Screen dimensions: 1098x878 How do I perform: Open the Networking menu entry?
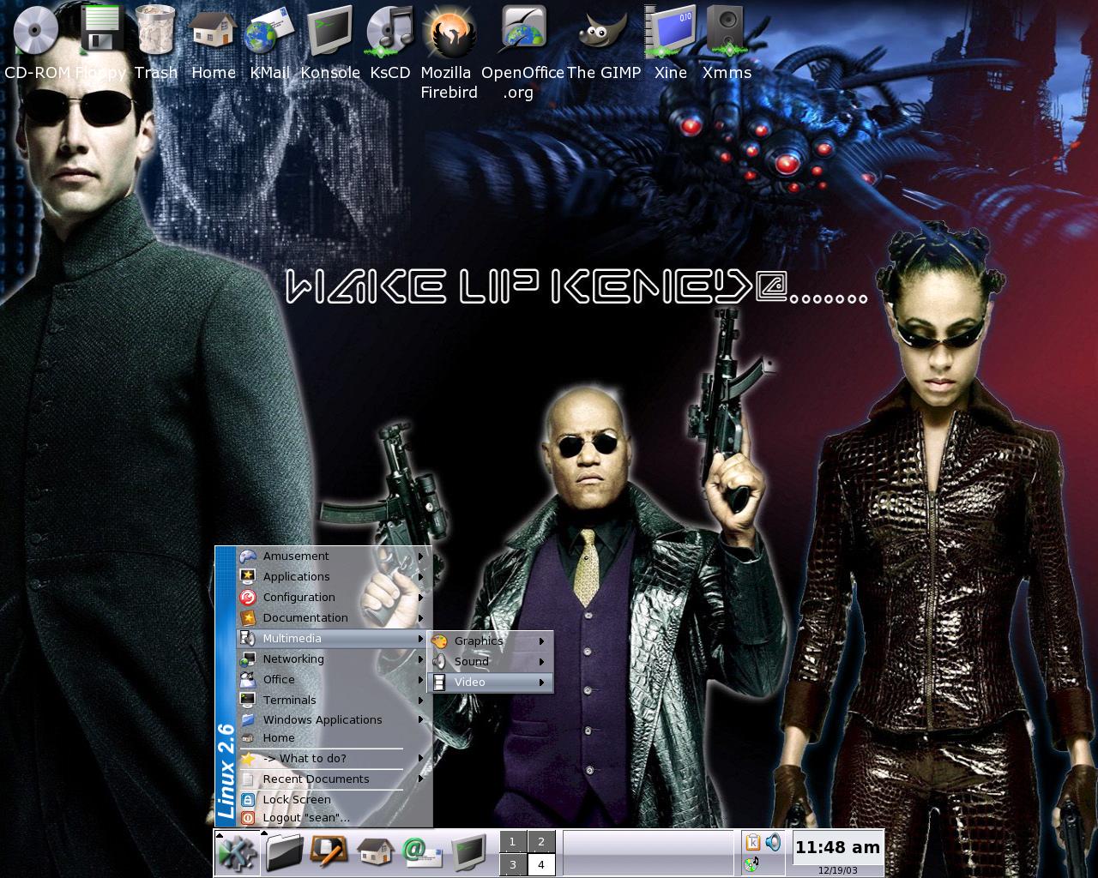pyautogui.click(x=334, y=659)
